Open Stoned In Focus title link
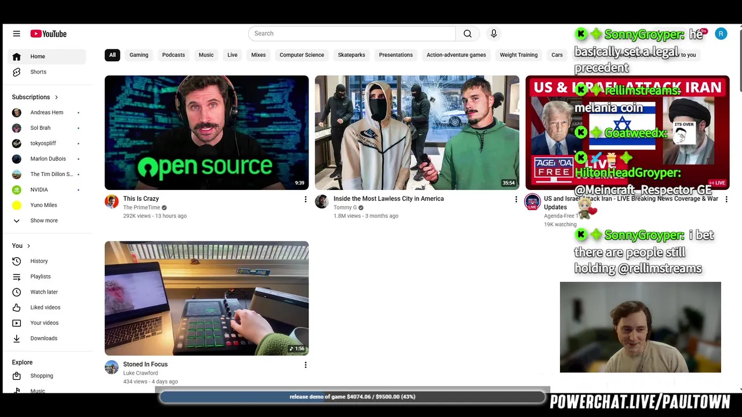Screen dimensions: 742x417 146,364
